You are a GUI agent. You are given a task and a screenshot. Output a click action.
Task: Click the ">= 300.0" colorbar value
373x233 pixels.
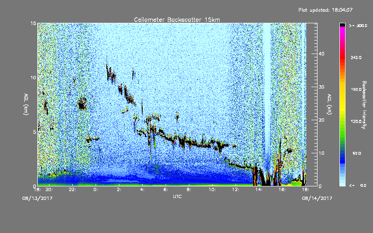pyautogui.click(x=358, y=26)
